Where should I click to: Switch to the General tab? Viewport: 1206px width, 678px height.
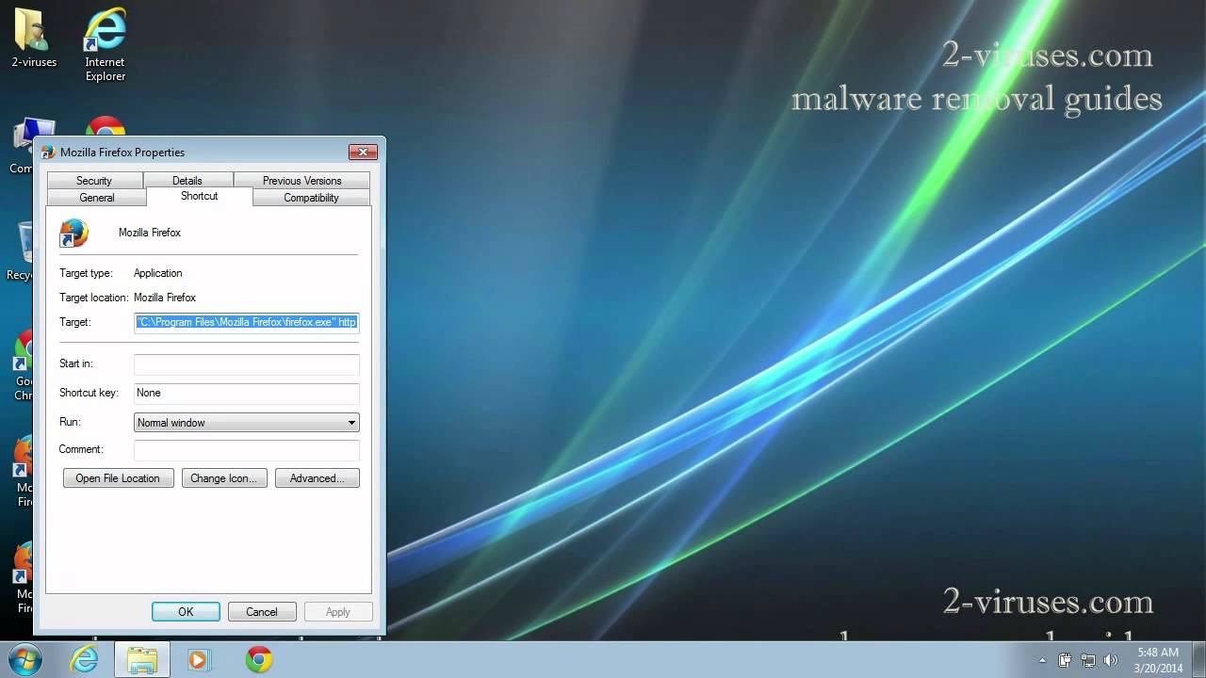tap(97, 198)
